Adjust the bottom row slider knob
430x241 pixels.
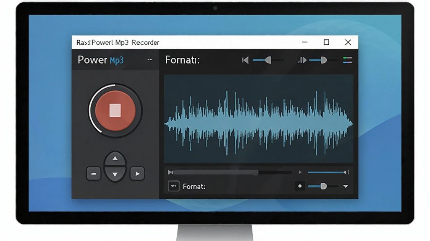324,186
